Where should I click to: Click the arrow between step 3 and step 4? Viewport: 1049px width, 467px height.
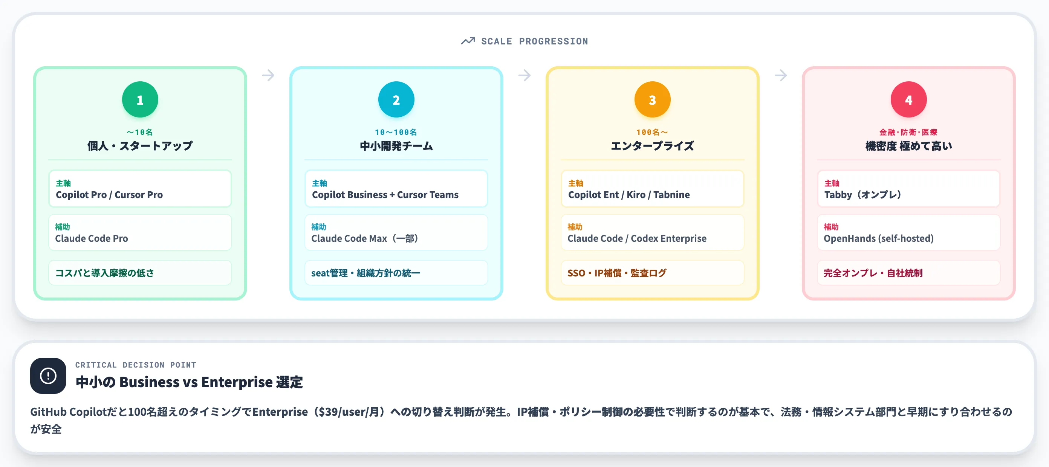coord(781,75)
